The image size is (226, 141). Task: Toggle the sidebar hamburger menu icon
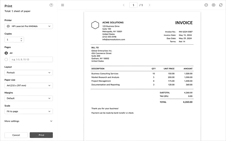pos(62,5)
